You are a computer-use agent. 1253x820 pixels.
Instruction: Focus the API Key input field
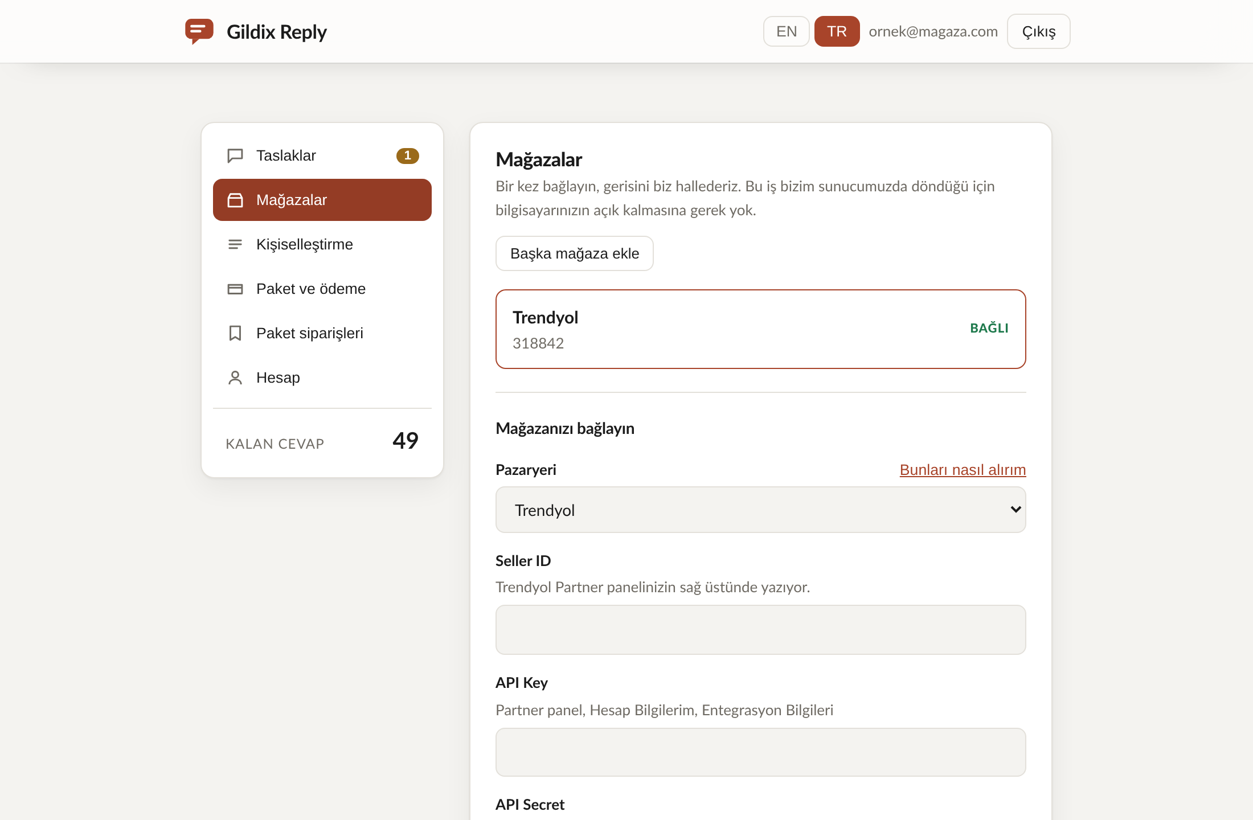[761, 752]
